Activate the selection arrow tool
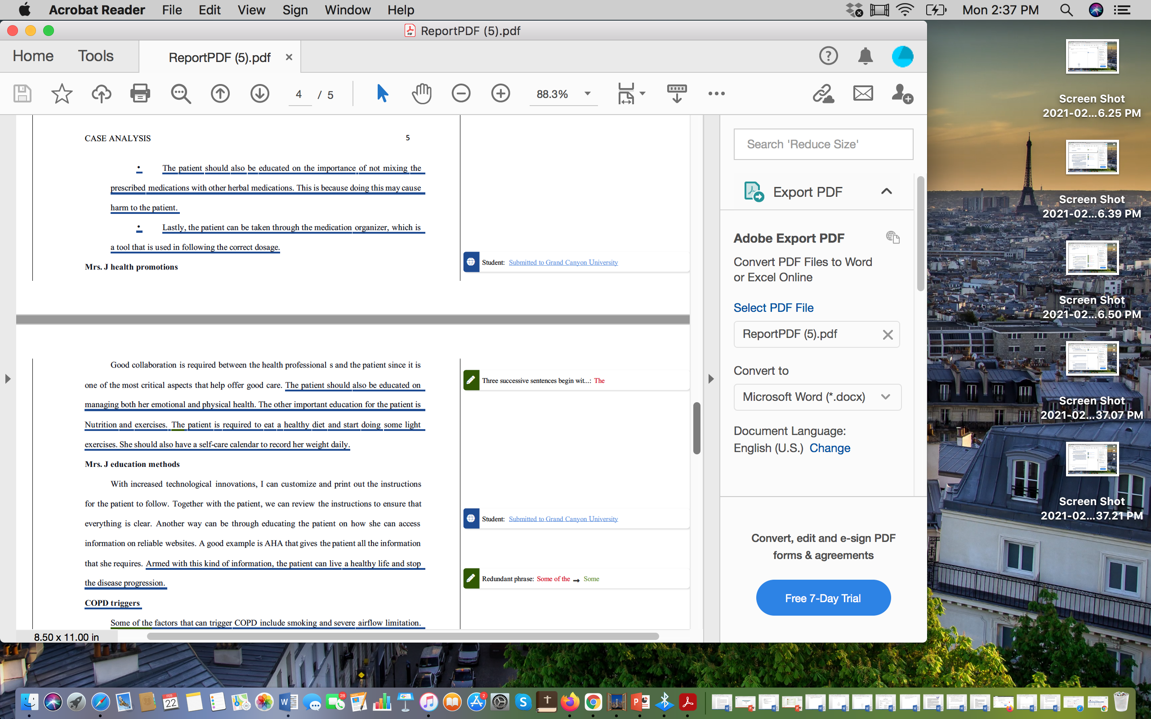The width and height of the screenshot is (1151, 719). (x=383, y=93)
